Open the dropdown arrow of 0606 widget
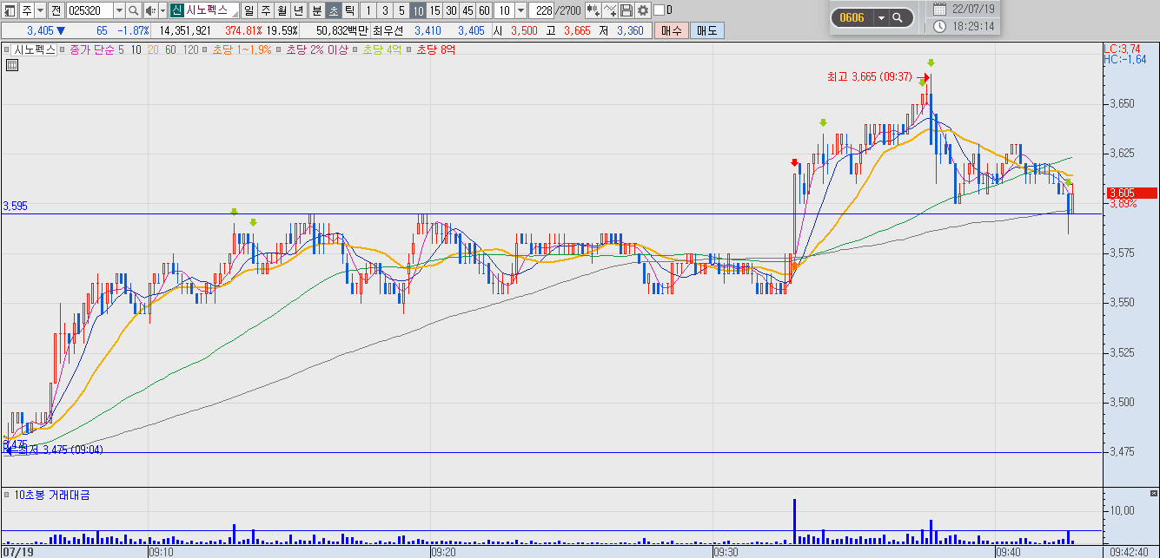The image size is (1160, 558). click(882, 17)
